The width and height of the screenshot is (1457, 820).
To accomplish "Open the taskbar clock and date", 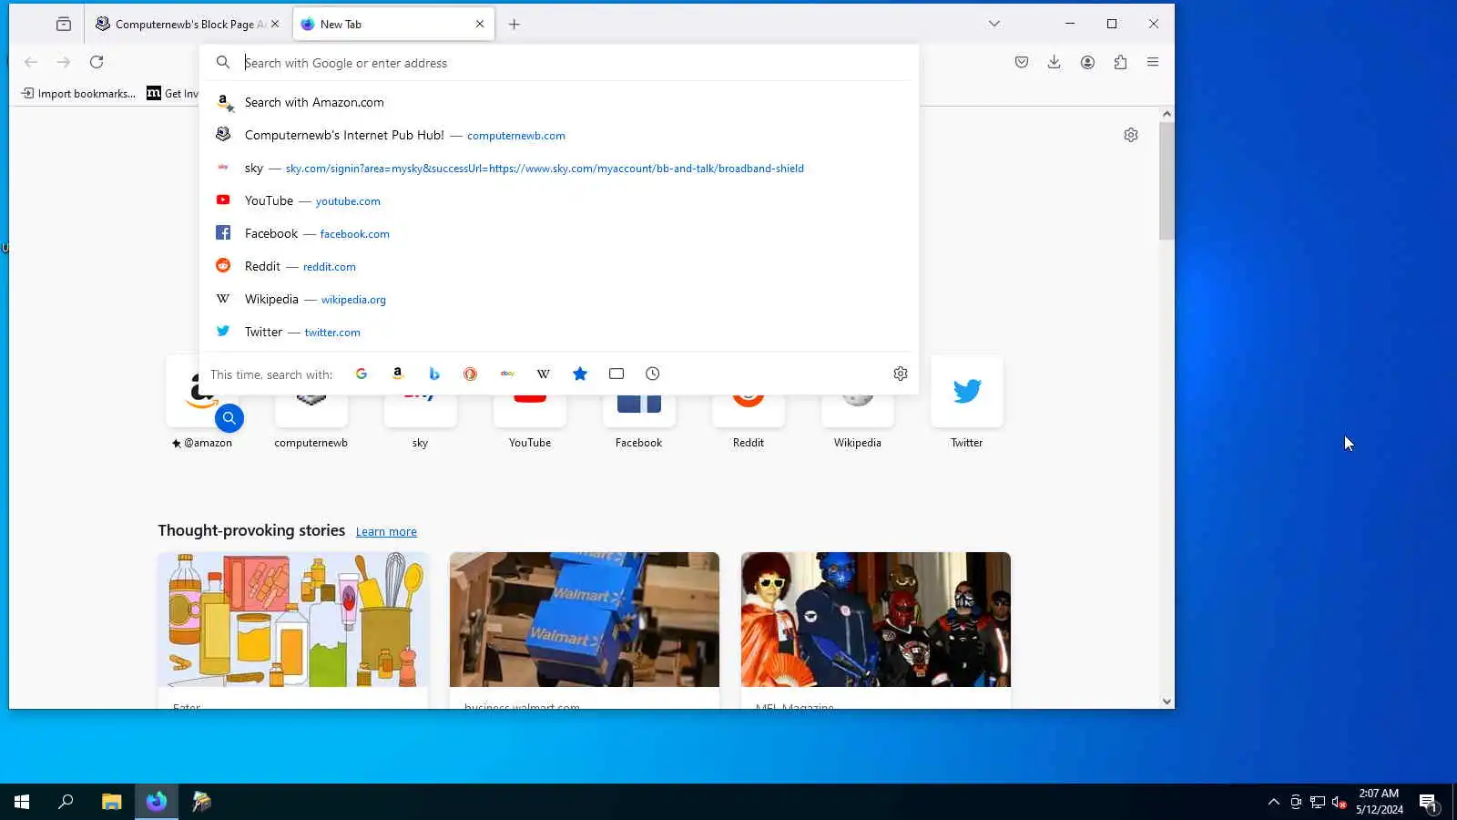I will pos(1379,802).
